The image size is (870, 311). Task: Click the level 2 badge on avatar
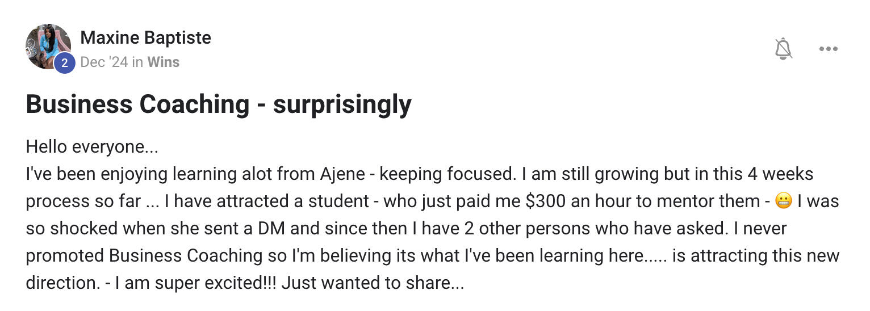tap(64, 63)
